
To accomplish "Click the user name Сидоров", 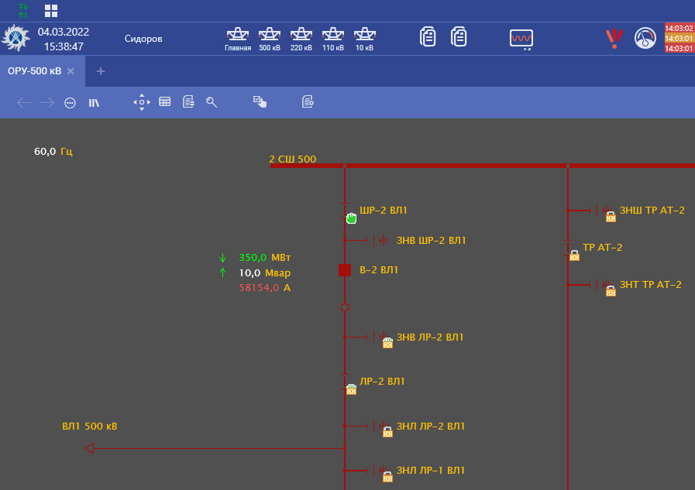I will click(x=143, y=39).
